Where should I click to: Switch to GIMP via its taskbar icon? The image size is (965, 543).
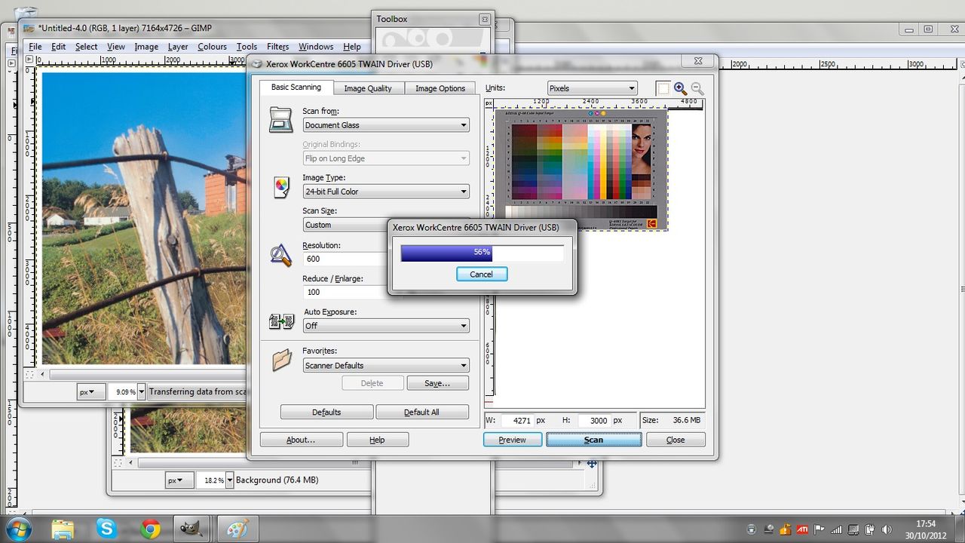pos(193,529)
